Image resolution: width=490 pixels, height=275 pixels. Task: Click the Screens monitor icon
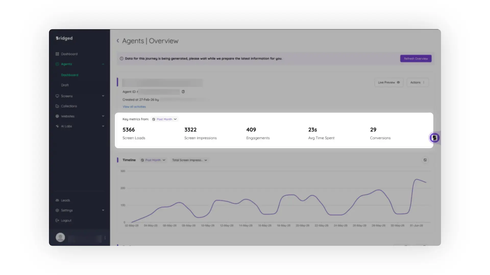57,96
